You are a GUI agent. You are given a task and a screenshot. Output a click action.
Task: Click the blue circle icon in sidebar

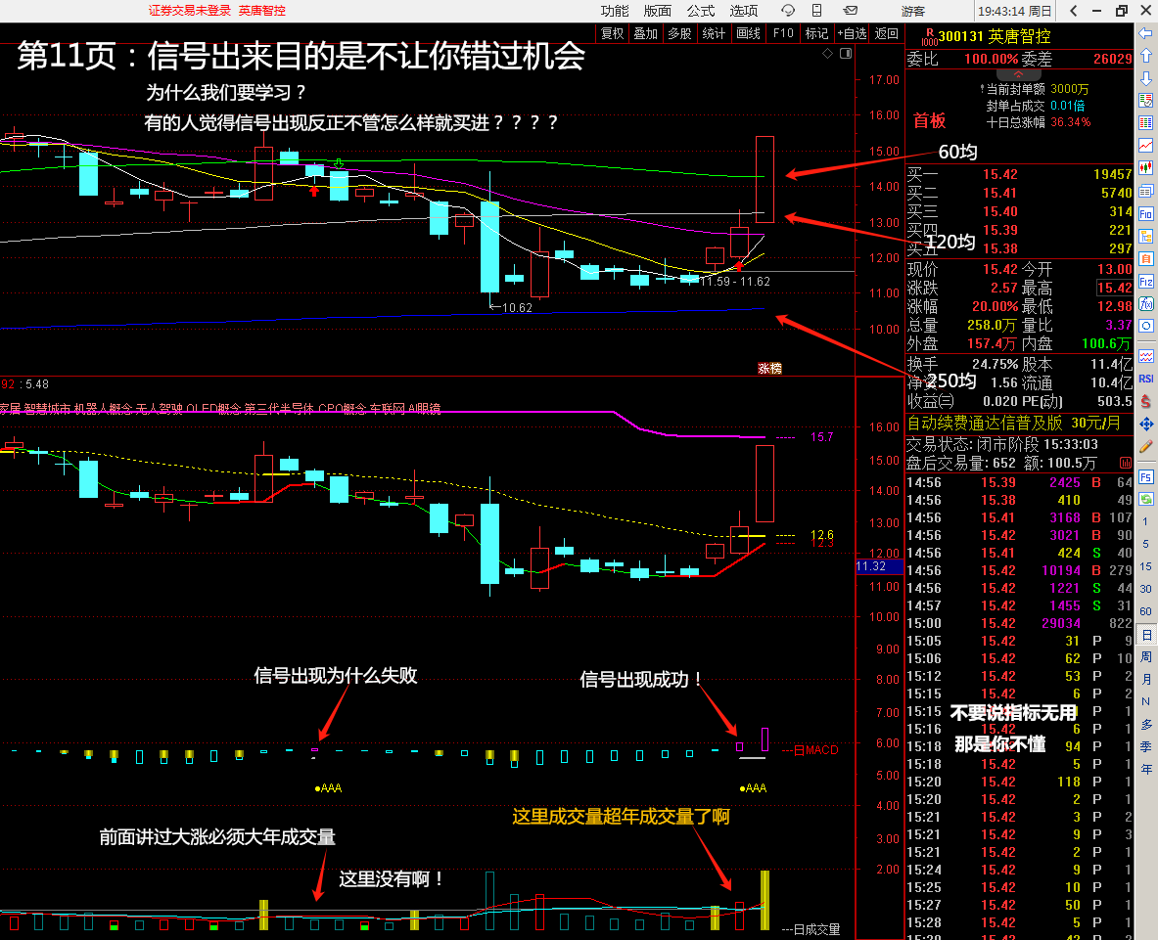pos(1145,326)
